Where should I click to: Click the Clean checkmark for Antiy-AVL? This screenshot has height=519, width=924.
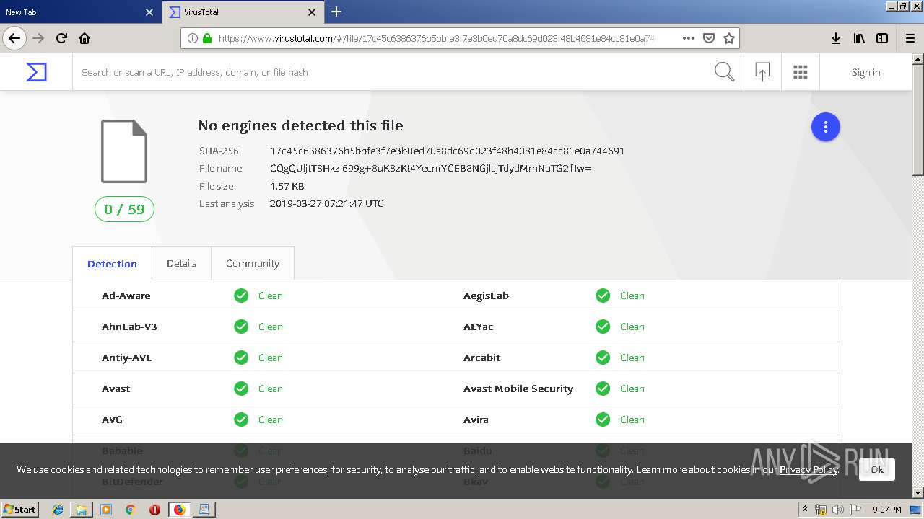coord(241,358)
